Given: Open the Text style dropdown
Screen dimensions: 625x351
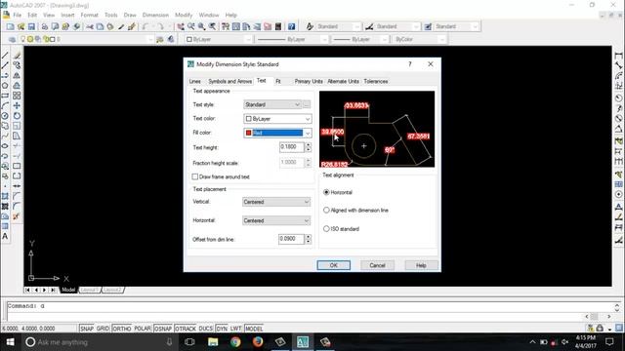Looking at the screenshot, I should [271, 104].
